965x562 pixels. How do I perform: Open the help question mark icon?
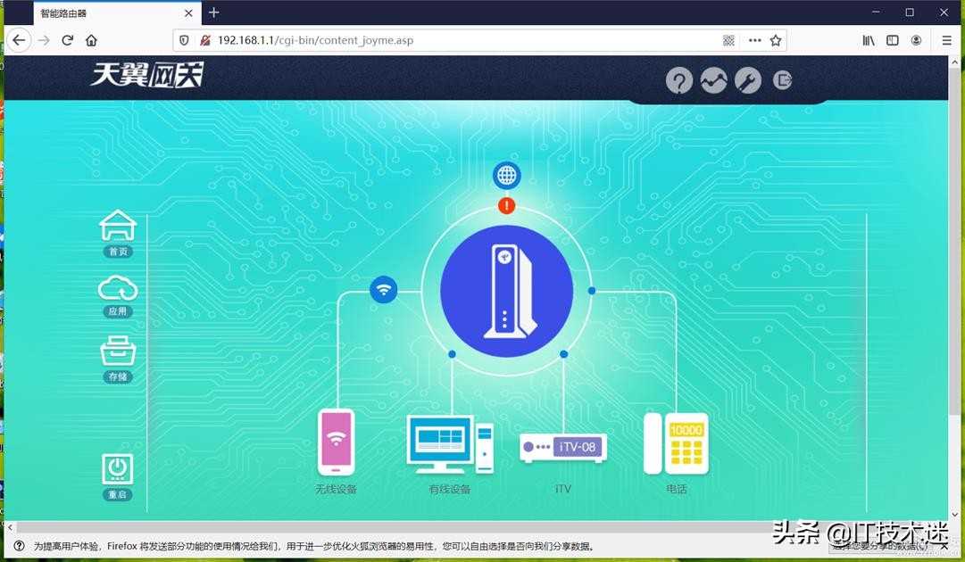click(679, 80)
